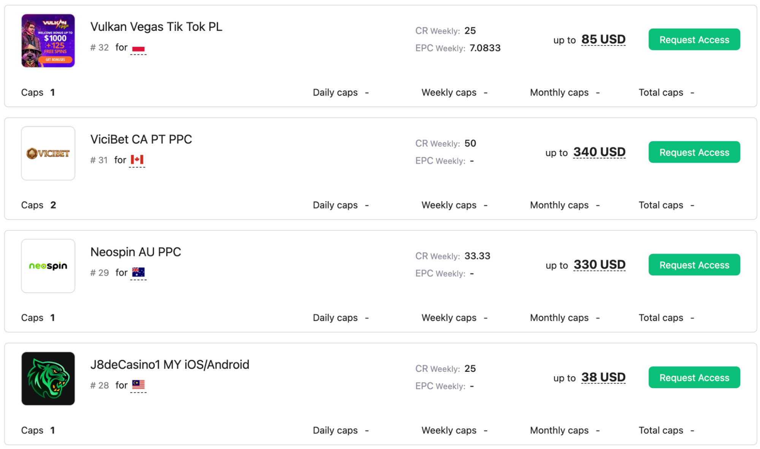Image resolution: width=760 pixels, height=449 pixels.
Task: Click the 340 USD payout amount
Action: [599, 152]
